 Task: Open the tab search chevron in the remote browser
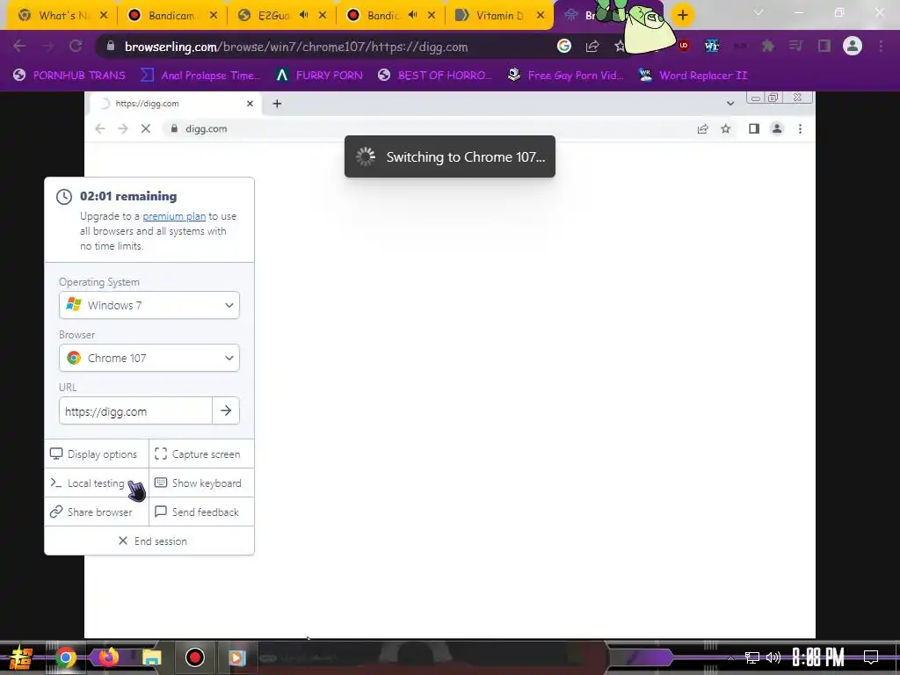click(730, 104)
